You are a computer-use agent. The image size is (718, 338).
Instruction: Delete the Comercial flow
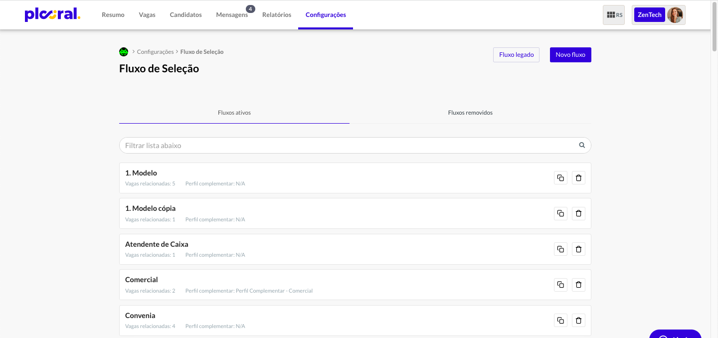(578, 285)
